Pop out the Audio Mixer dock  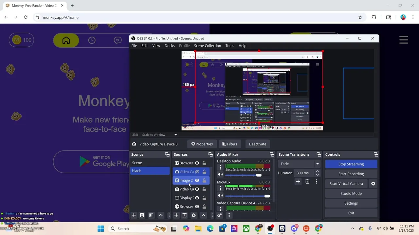[x=272, y=154]
